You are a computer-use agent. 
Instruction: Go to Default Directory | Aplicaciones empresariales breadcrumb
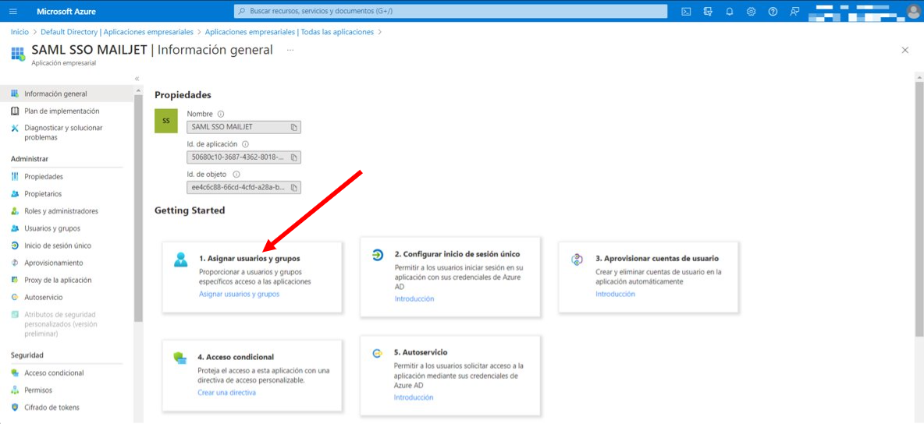click(x=117, y=32)
